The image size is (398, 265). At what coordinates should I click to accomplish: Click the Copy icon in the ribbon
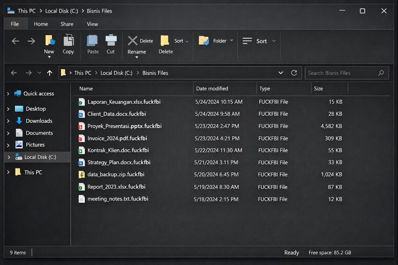click(69, 41)
